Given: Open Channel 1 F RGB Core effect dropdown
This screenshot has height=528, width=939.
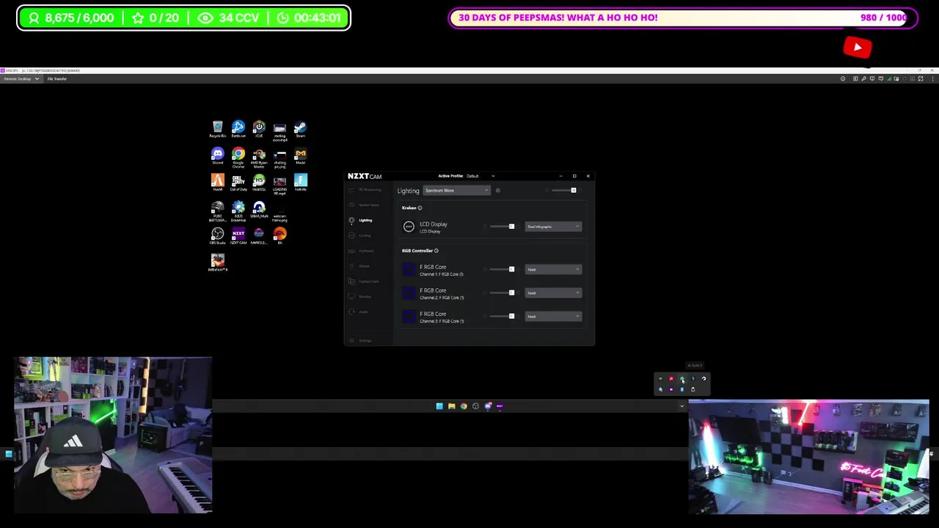Looking at the screenshot, I should [553, 270].
